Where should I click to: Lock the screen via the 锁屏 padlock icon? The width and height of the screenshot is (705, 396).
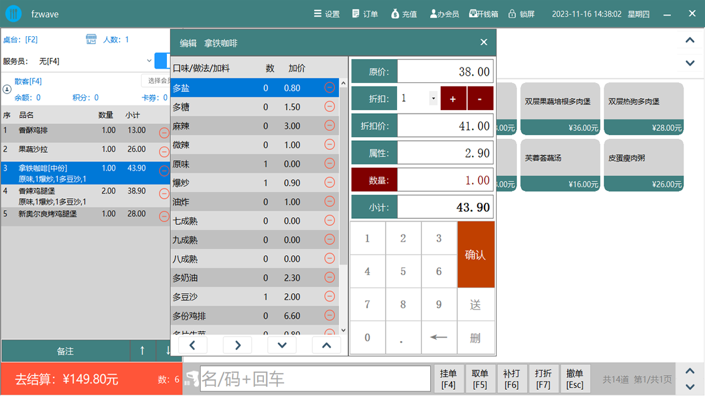(512, 14)
